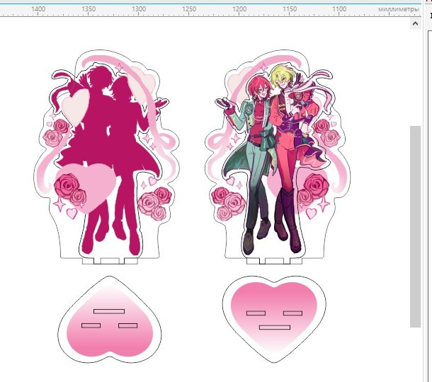This screenshot has height=382, width=432.
Task: Click the vertical scrollbar thumb
Action: pos(415,226)
